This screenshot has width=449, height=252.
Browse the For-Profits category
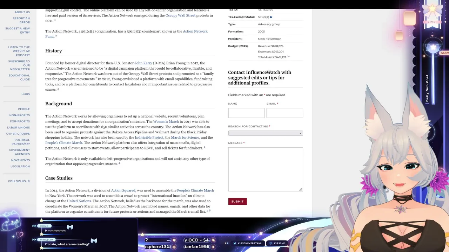tap(20, 121)
